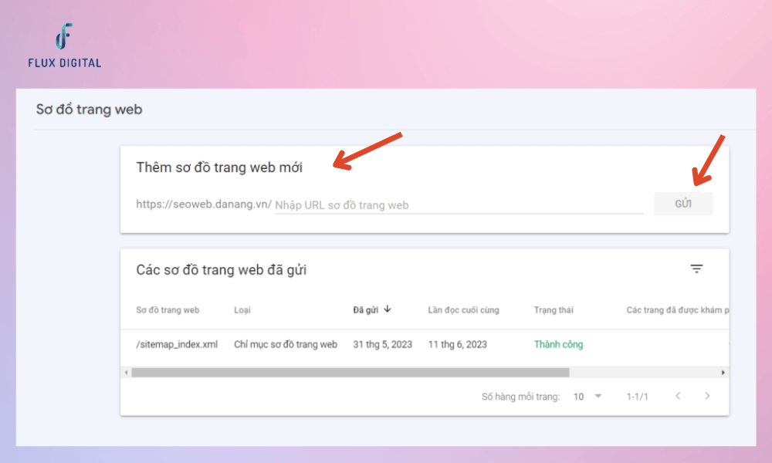The width and height of the screenshot is (772, 463).
Task: Click the Lần đọc cuối cùng column header
Action: (463, 310)
